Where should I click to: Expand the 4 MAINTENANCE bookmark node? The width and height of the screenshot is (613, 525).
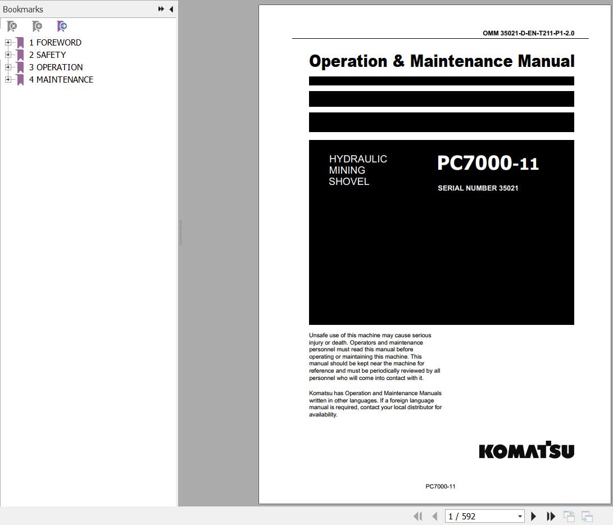pyautogui.click(x=8, y=79)
